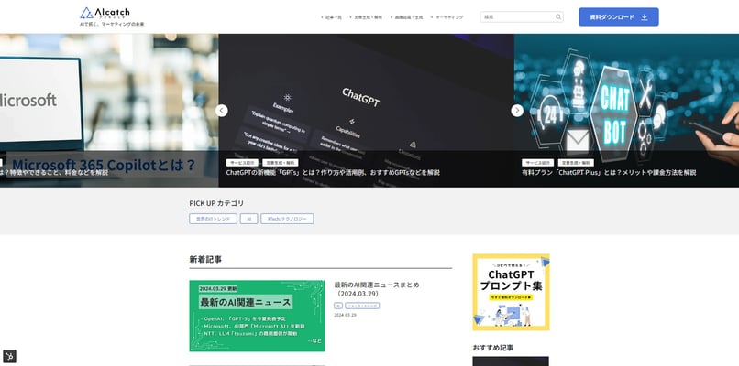The height and width of the screenshot is (366, 739).
Task: Click the おすすめ記事 sidebar heading
Action: [x=493, y=348]
